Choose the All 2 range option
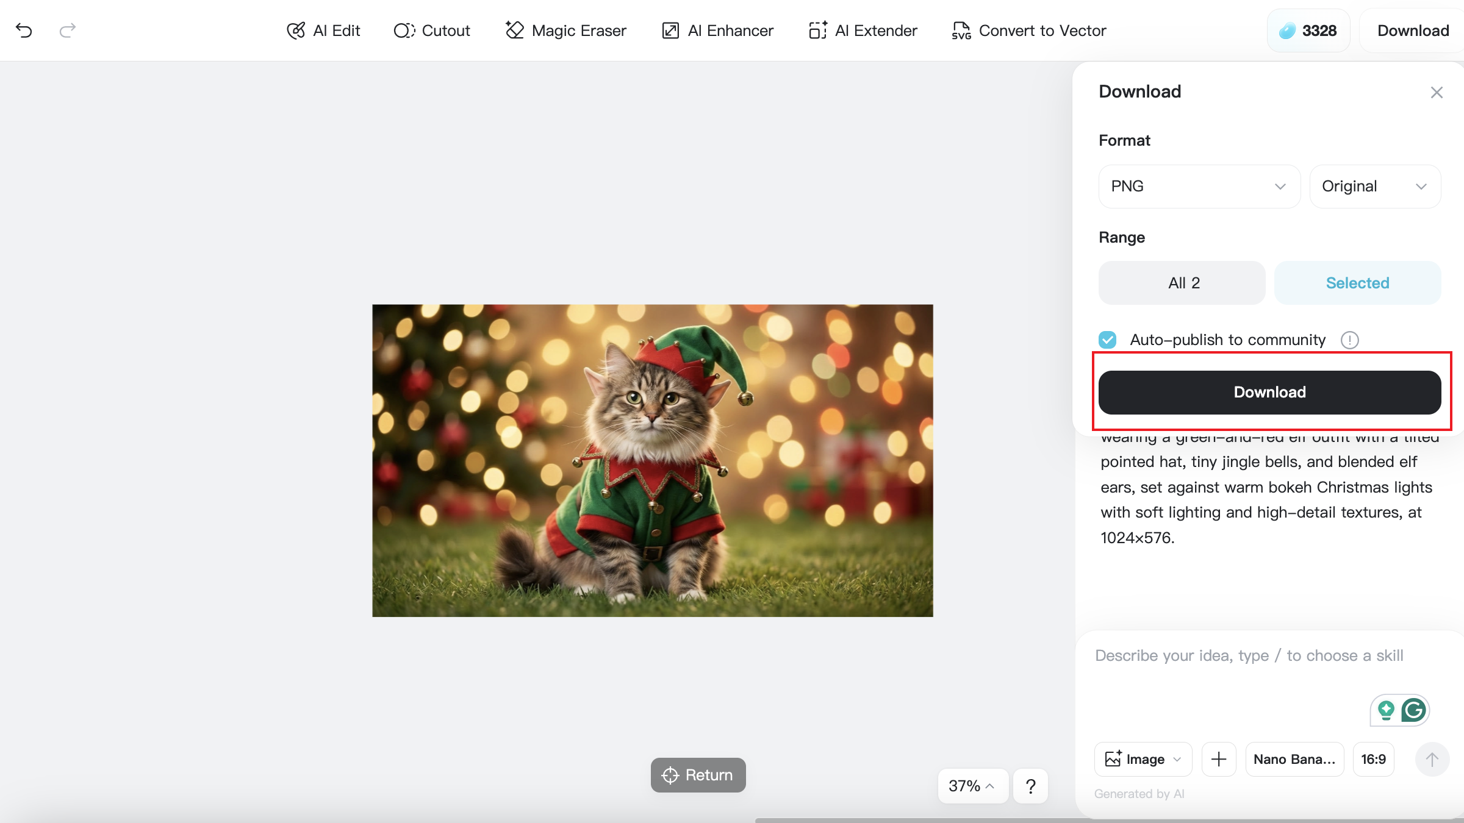 pos(1182,283)
